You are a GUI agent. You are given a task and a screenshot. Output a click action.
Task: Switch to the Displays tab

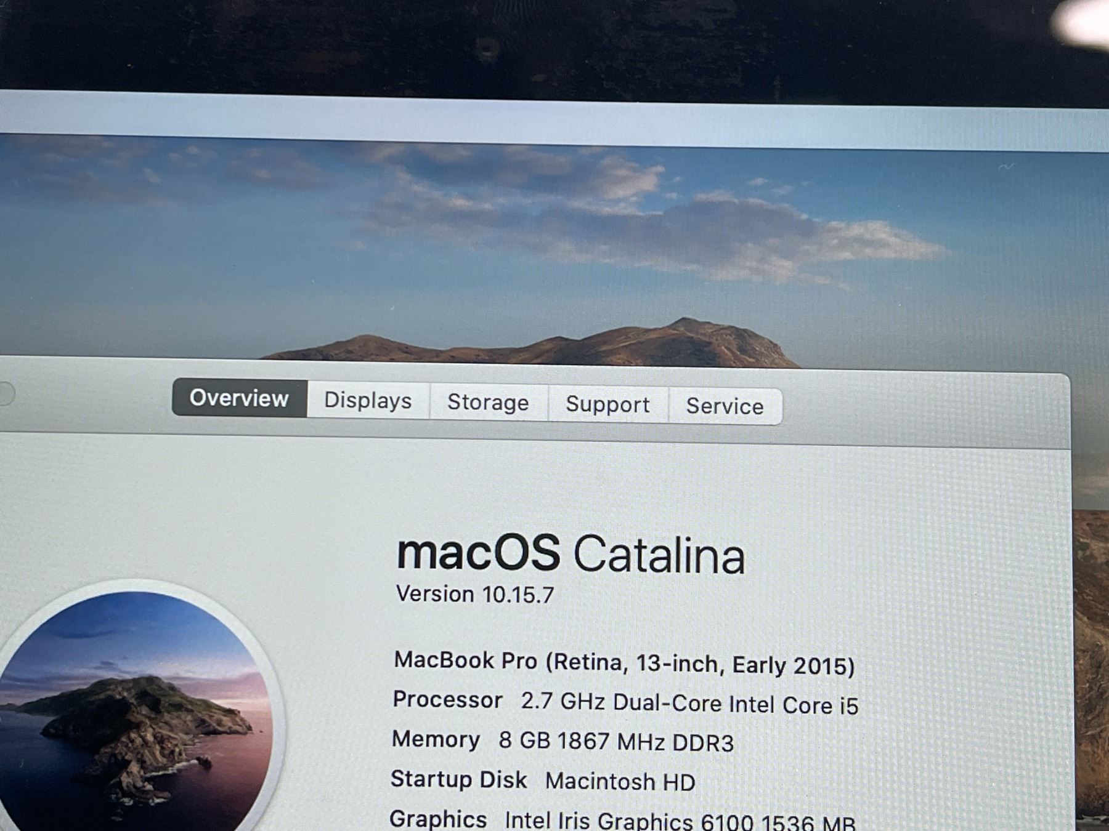368,400
